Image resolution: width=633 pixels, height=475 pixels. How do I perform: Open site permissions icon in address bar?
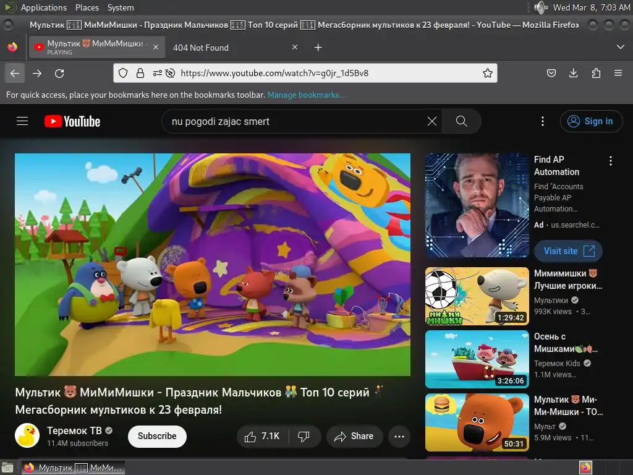coord(157,73)
